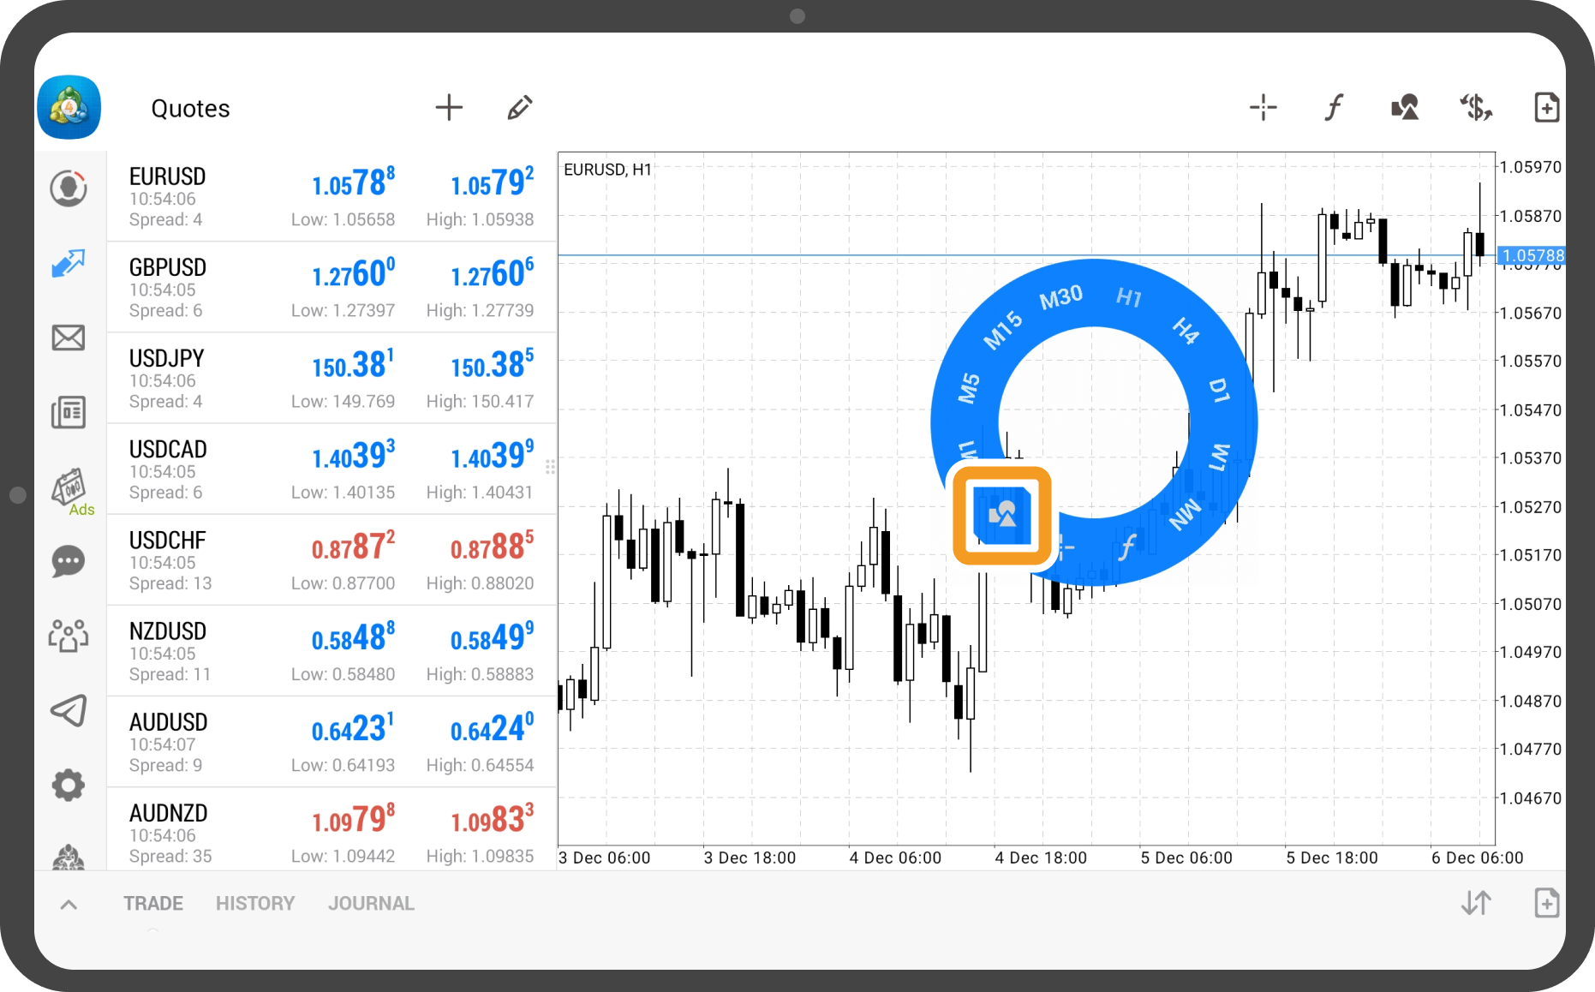The width and height of the screenshot is (1595, 992).
Task: Open the quotes edit pencil icon
Action: pos(519,108)
